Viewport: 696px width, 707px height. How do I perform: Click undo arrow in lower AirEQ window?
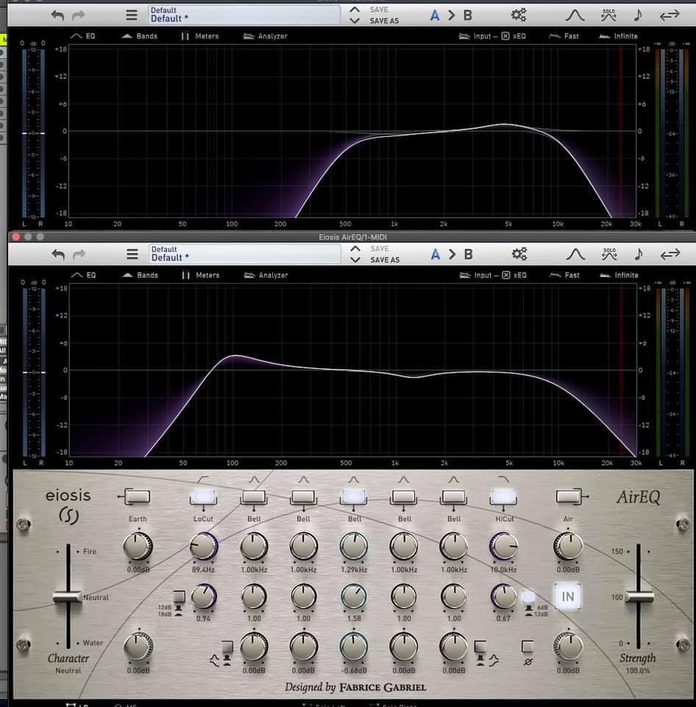[x=57, y=254]
